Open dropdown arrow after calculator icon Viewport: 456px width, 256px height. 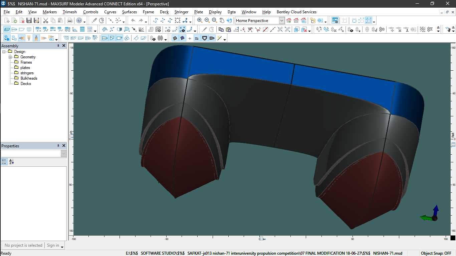(x=95, y=31)
